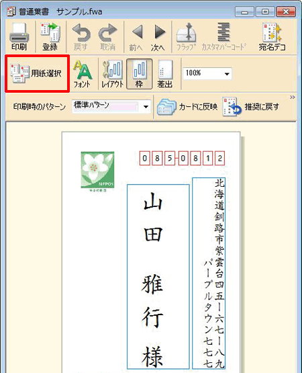The image size is (302, 373).
Task: Expand the toolbar overflow chevron
Action: tap(292, 97)
